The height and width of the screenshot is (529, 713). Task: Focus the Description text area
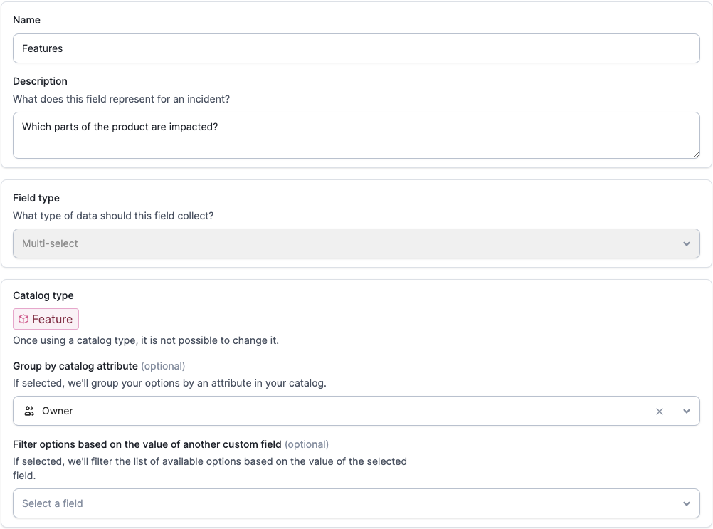[x=356, y=135]
